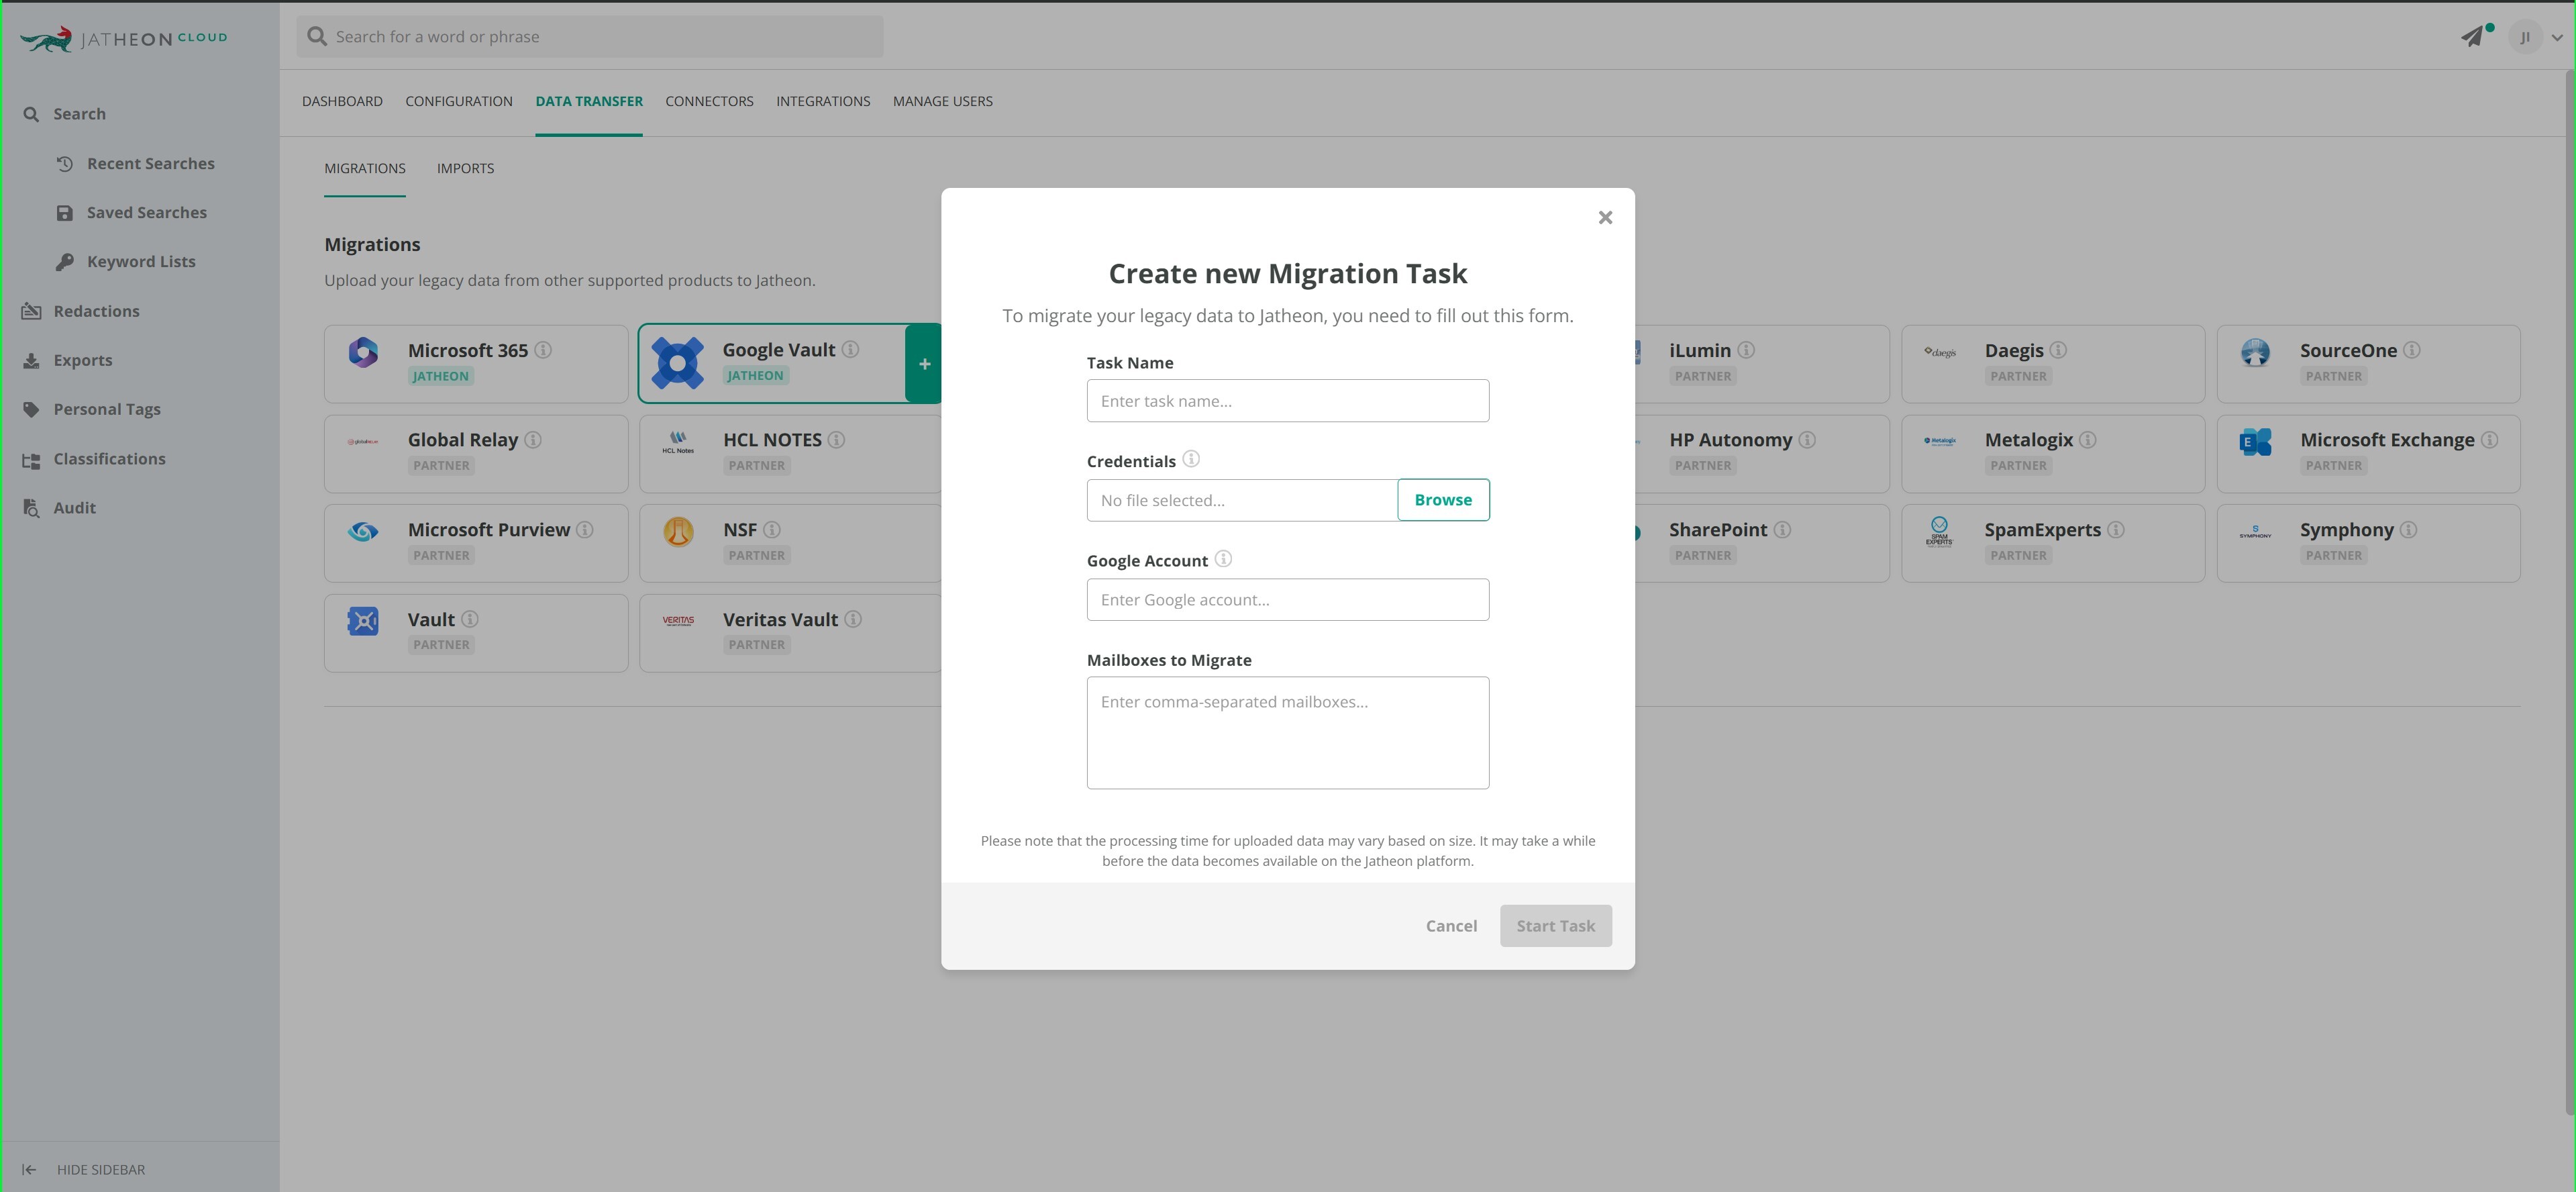This screenshot has height=1192, width=2576.
Task: Switch to the Configuration tab
Action: [x=459, y=101]
